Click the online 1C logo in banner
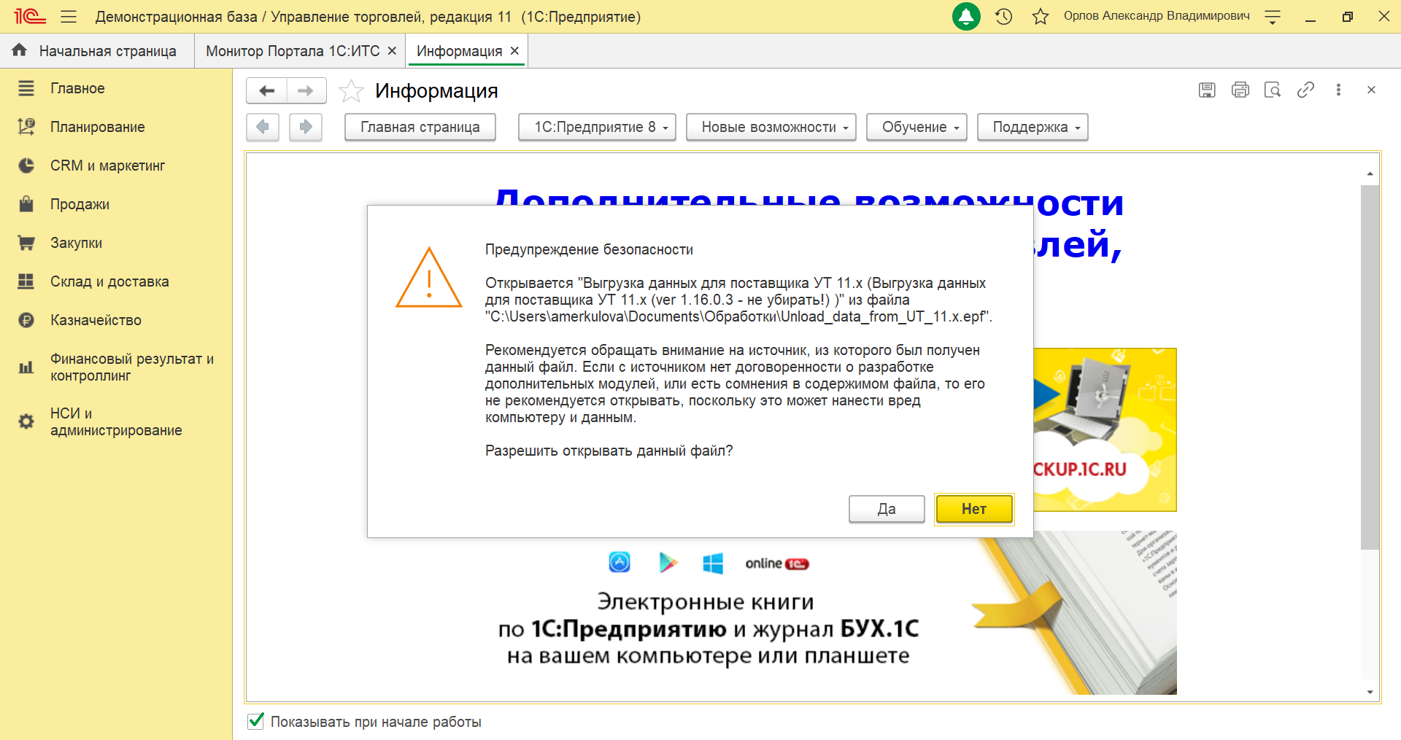Image resolution: width=1401 pixels, height=740 pixels. pos(777,564)
